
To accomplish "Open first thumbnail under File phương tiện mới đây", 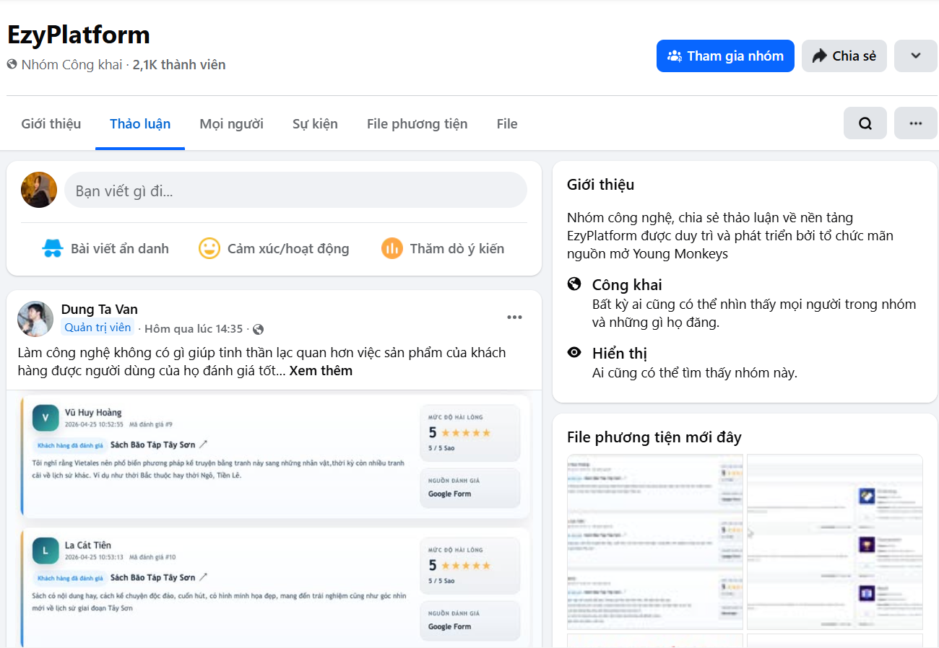I will point(654,541).
